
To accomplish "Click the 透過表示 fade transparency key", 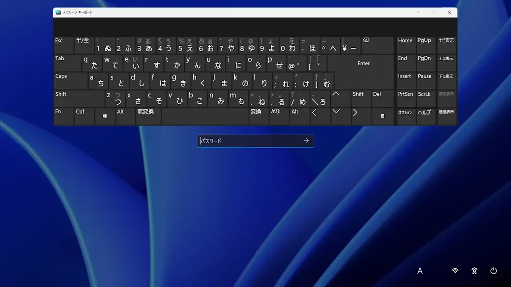I will [x=446, y=116].
